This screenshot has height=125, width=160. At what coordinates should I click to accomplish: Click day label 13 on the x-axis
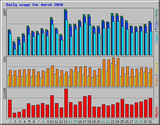[x=66, y=122]
